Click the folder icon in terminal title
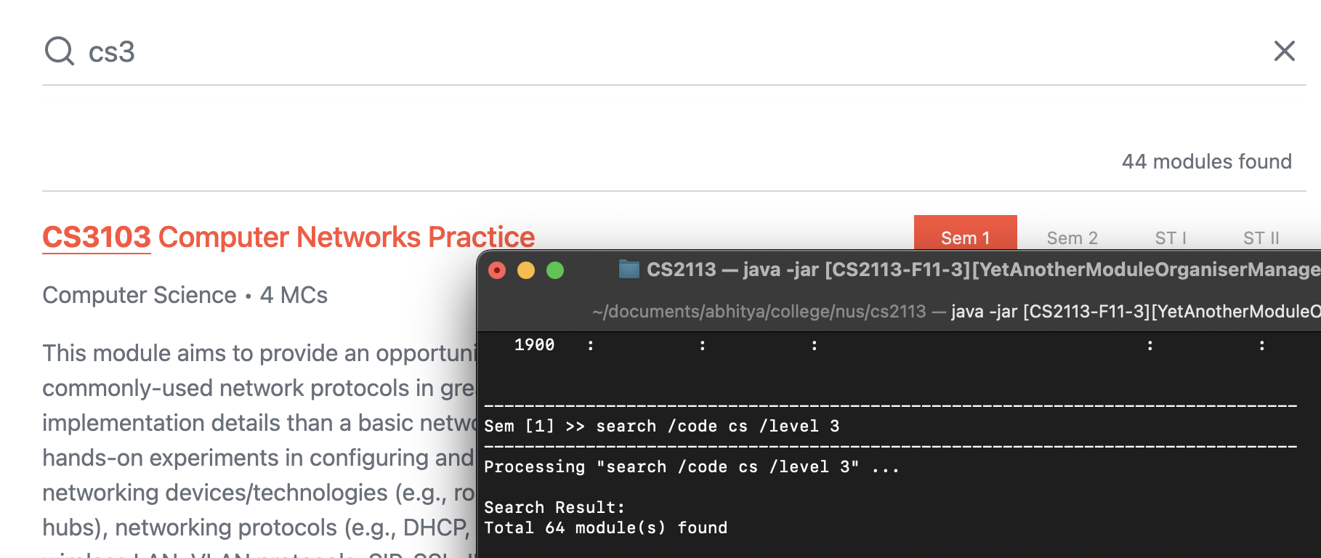 click(x=629, y=270)
